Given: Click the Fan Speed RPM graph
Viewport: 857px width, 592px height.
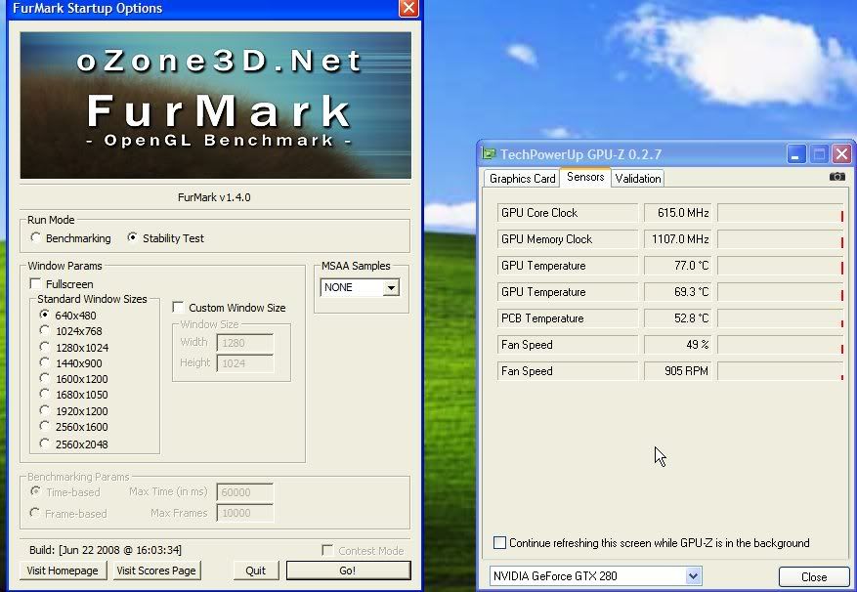Looking at the screenshot, I should click(x=781, y=371).
